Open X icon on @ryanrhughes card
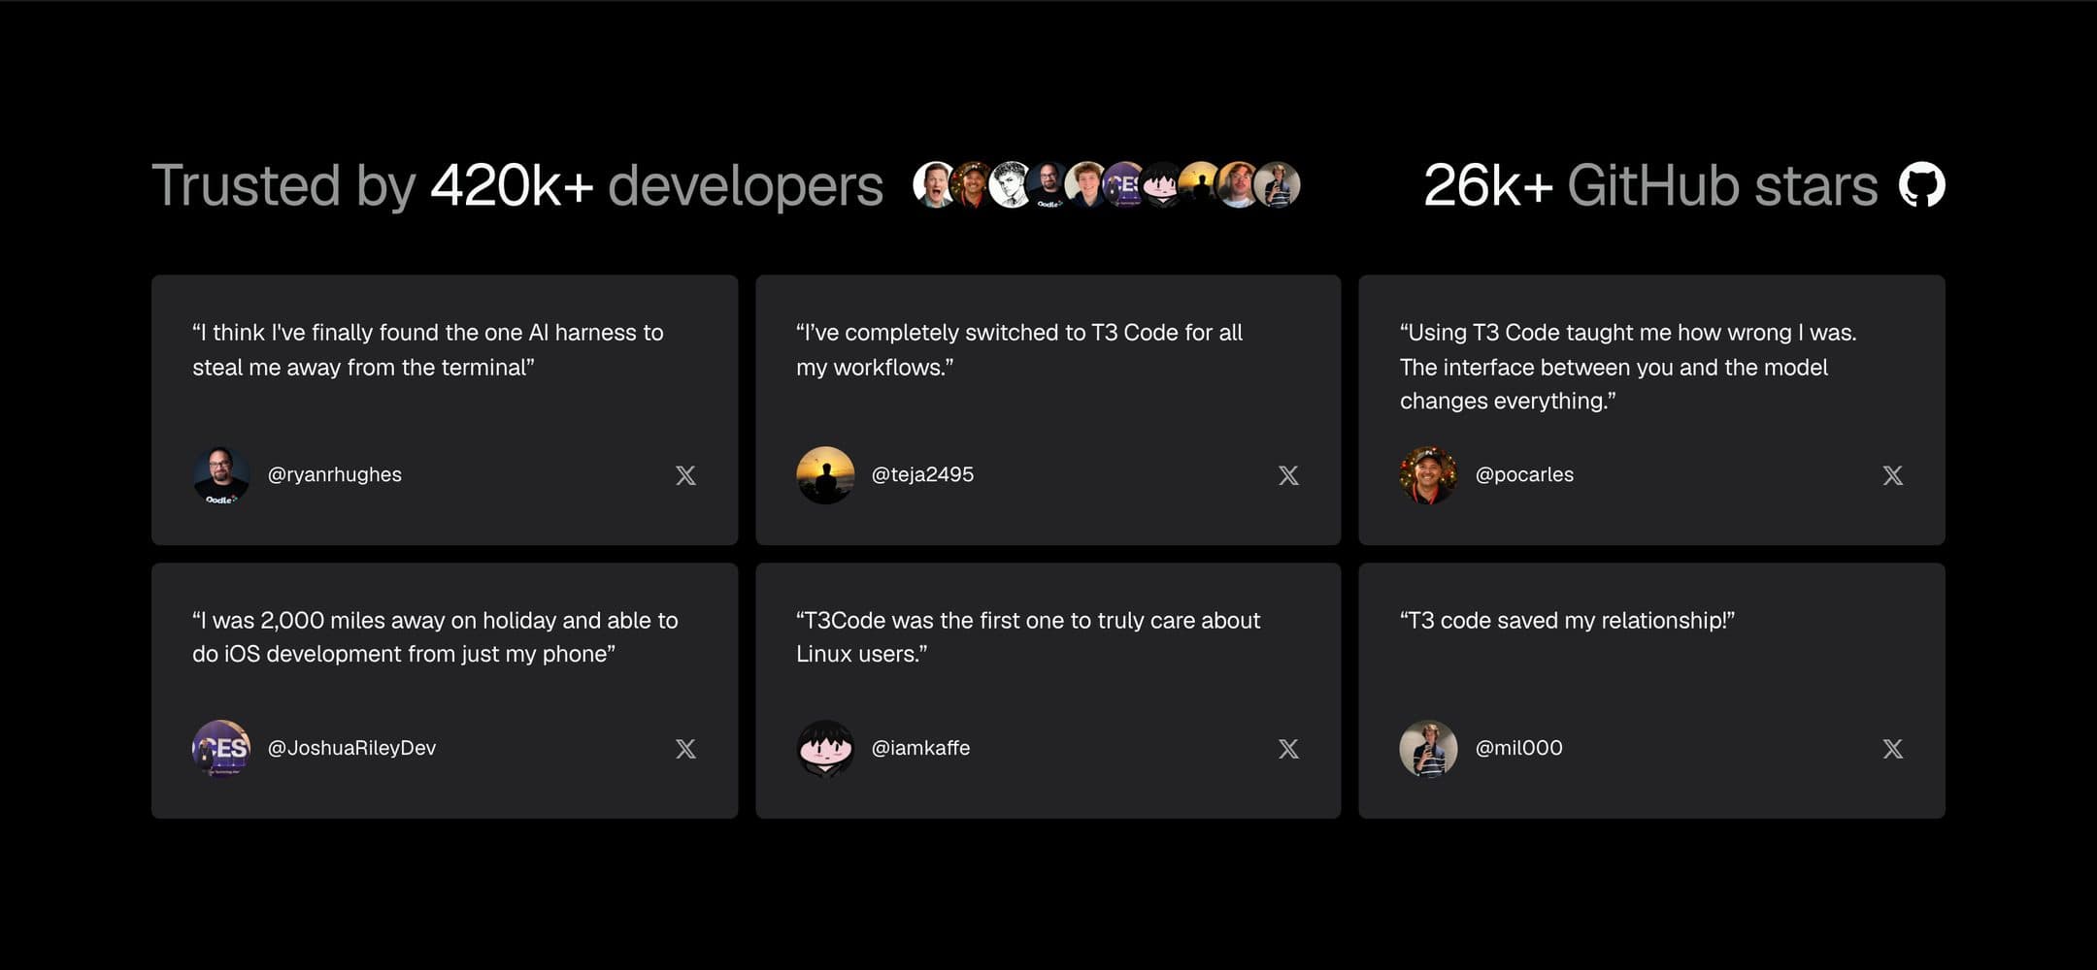2097x970 pixels. click(x=685, y=475)
